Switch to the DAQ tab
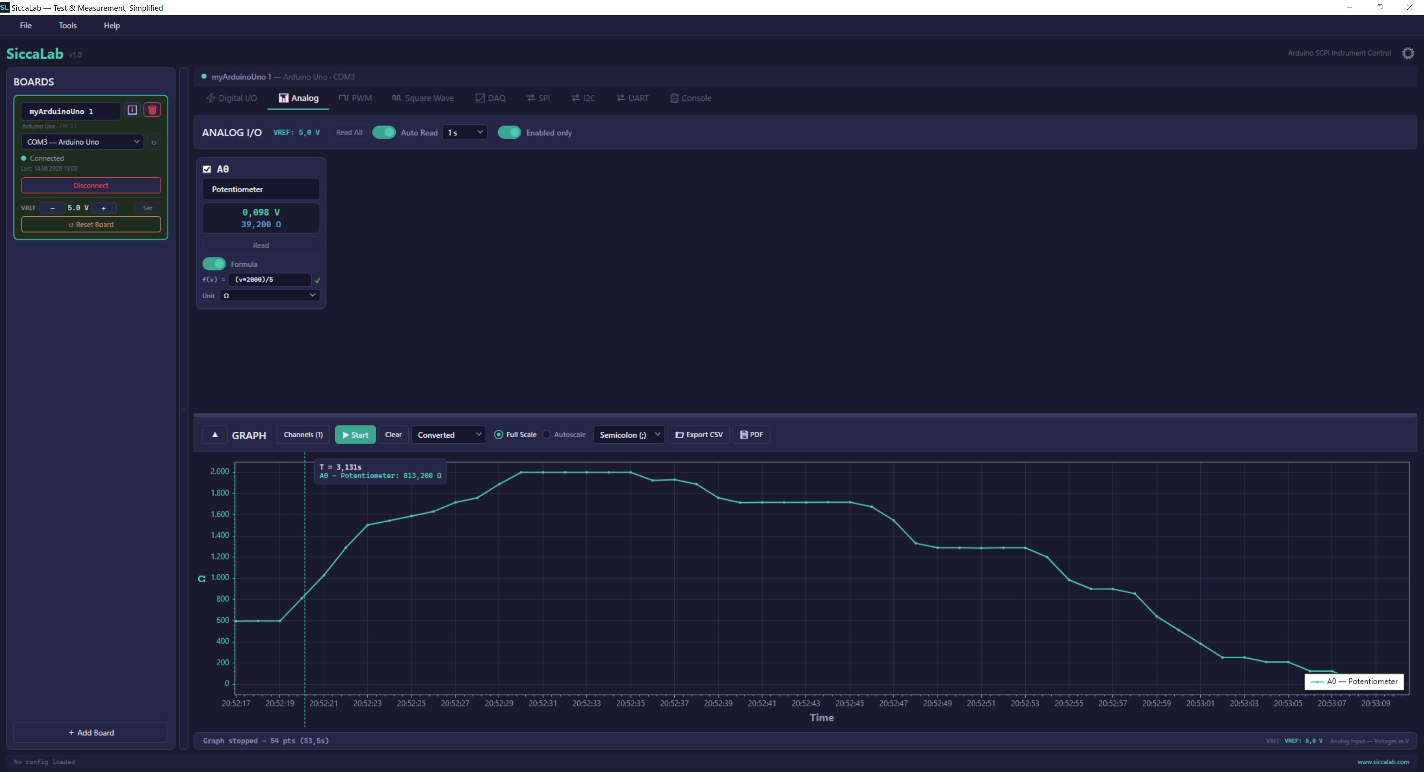The width and height of the screenshot is (1424, 772). [x=490, y=98]
